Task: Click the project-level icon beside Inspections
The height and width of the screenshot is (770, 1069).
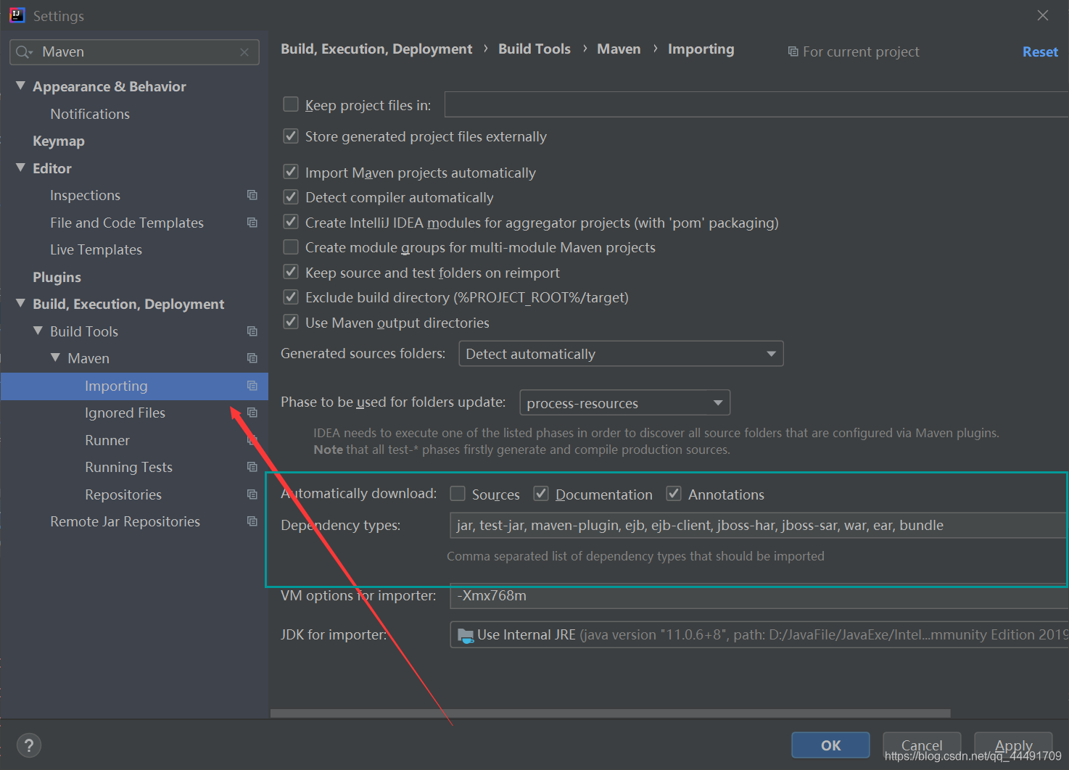Action: point(252,195)
